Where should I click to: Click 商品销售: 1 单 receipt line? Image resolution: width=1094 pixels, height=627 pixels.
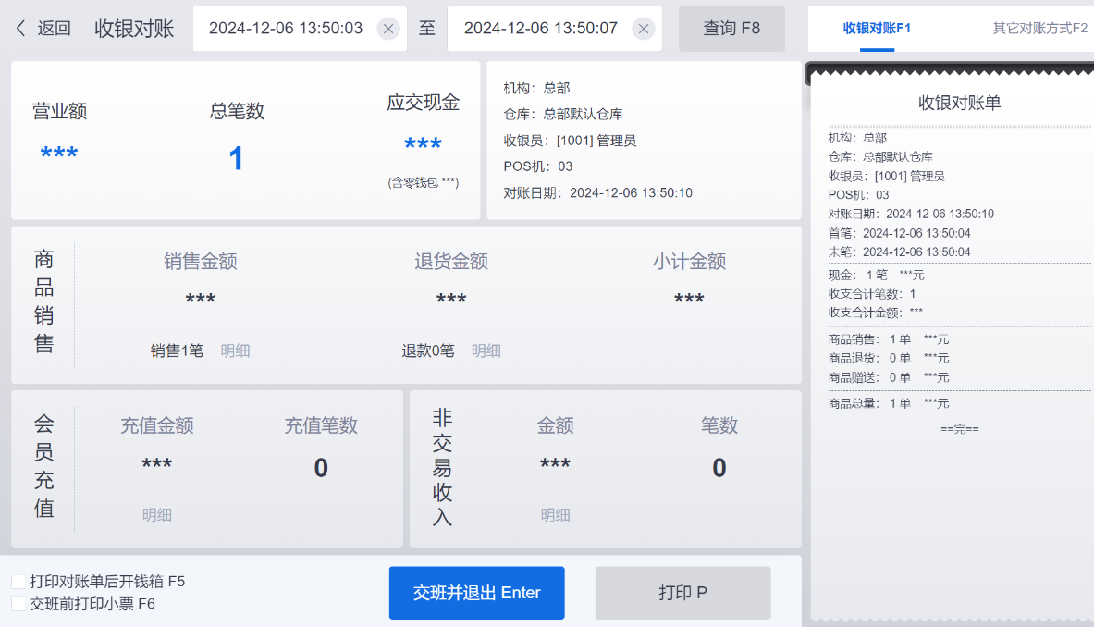point(889,339)
